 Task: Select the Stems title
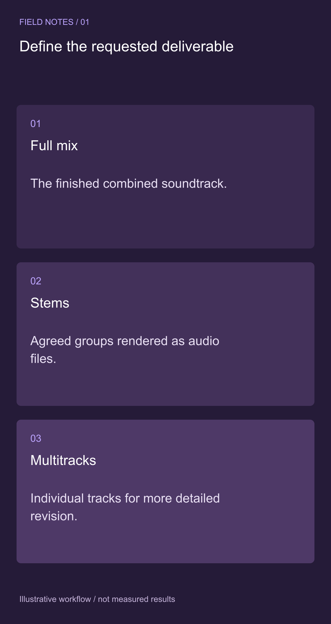point(50,303)
